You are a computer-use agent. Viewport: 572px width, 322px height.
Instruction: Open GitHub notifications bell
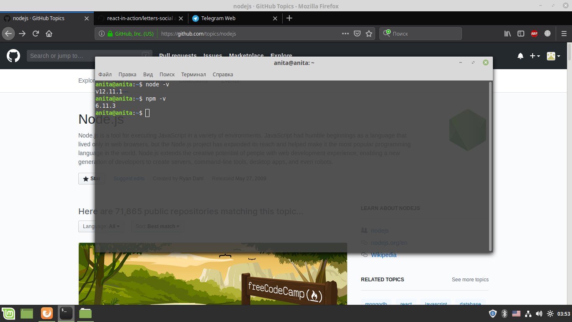click(x=520, y=56)
